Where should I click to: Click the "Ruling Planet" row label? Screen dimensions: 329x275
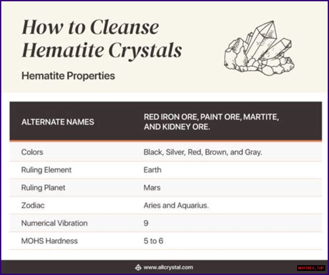(x=43, y=188)
